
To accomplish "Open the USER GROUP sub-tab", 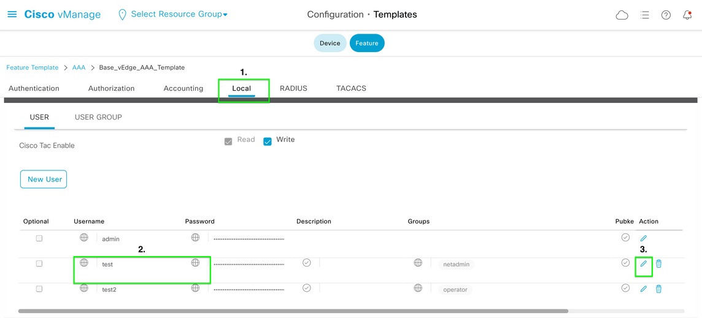I will [x=98, y=117].
